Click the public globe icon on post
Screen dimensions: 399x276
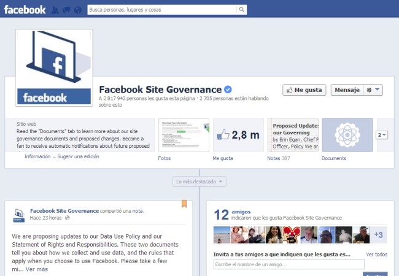tap(67, 218)
